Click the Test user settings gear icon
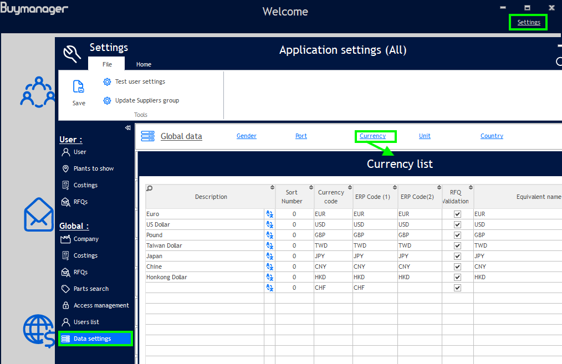This screenshot has height=364, width=562. (107, 82)
